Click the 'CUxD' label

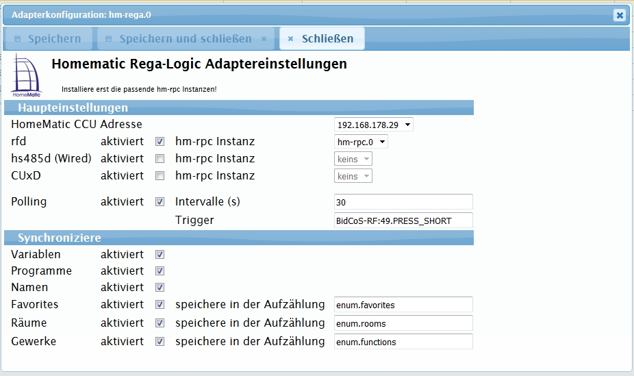(26, 175)
